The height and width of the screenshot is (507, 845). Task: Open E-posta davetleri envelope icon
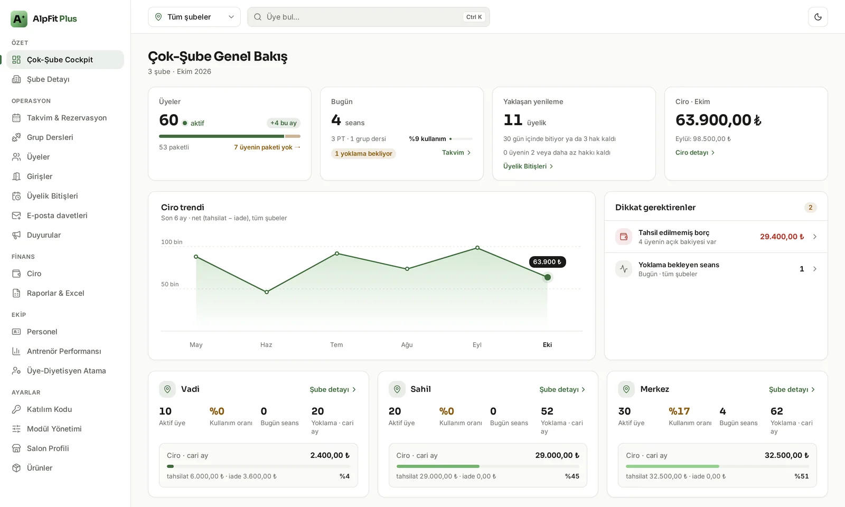click(x=16, y=215)
